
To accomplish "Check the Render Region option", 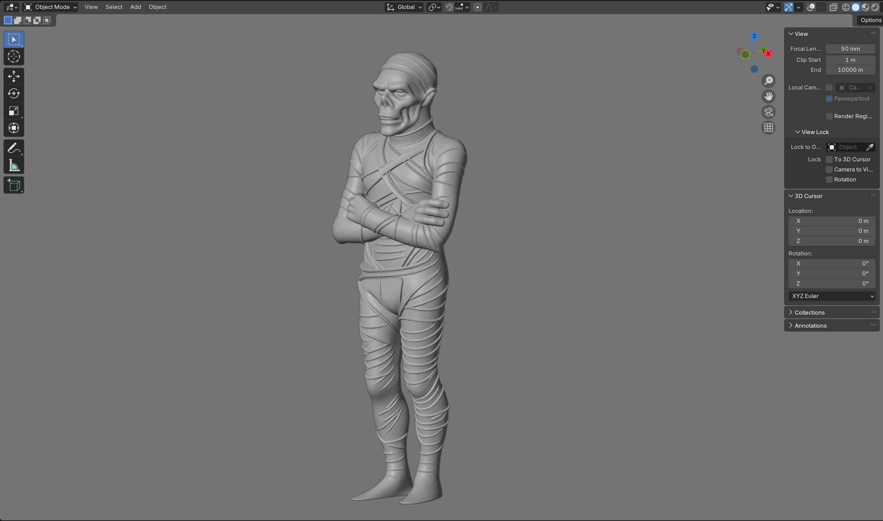I will click(x=829, y=116).
